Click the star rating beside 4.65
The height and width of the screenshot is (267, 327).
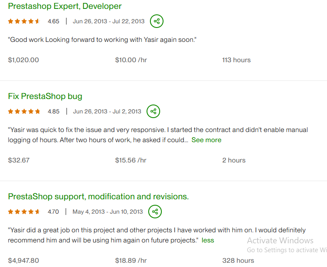click(x=24, y=21)
